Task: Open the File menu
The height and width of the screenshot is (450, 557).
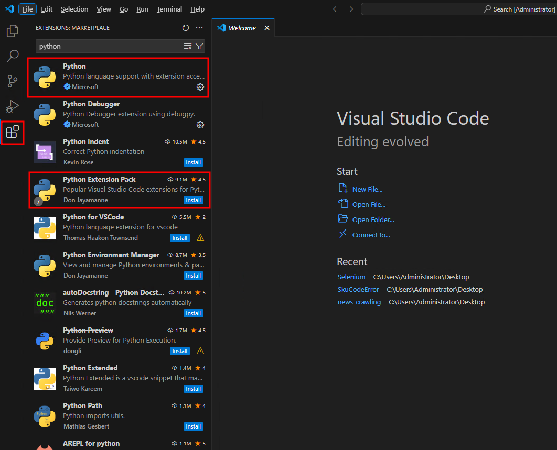Action: [x=27, y=9]
